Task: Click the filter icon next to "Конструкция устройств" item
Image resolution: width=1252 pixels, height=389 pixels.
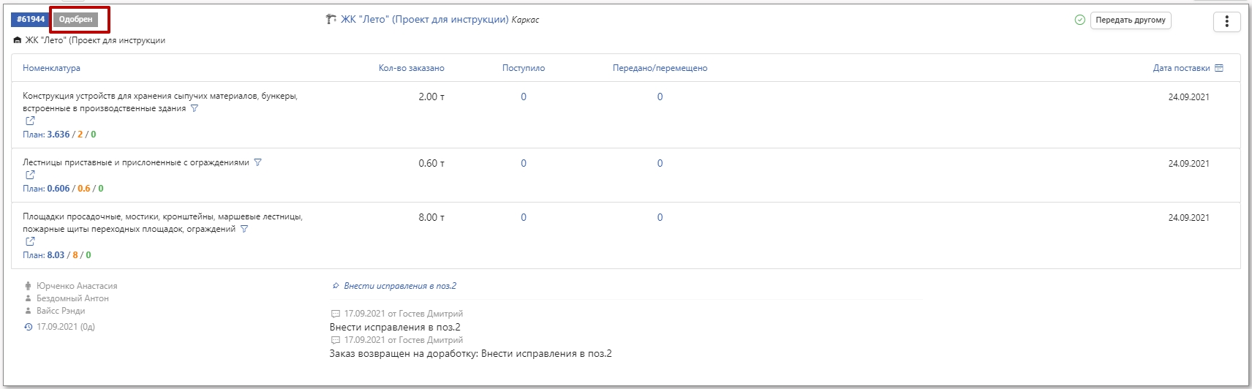Action: click(x=194, y=108)
